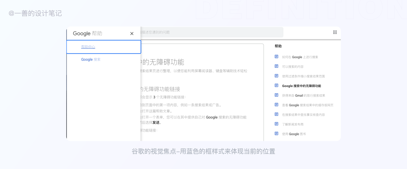Open article 如何在 Google 上进行搜索

coord(300,57)
